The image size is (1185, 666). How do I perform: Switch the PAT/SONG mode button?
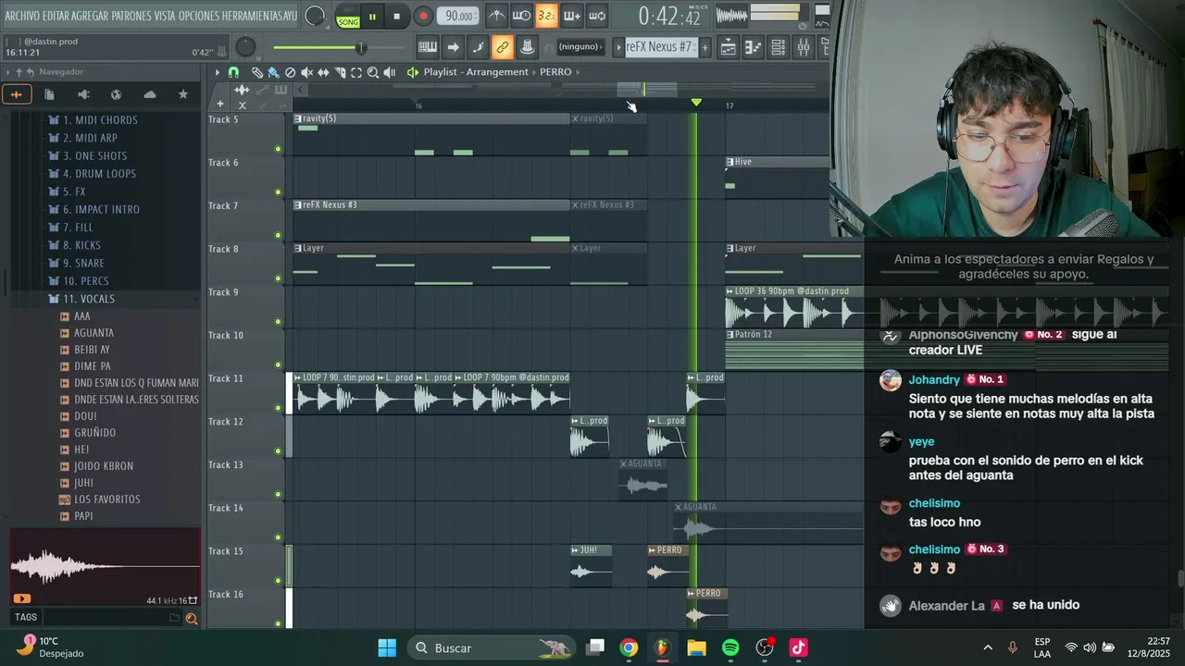348,17
